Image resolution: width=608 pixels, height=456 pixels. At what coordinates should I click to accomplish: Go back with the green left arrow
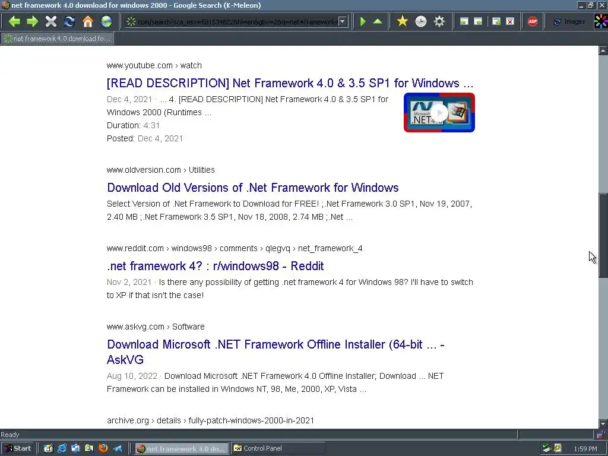14,21
